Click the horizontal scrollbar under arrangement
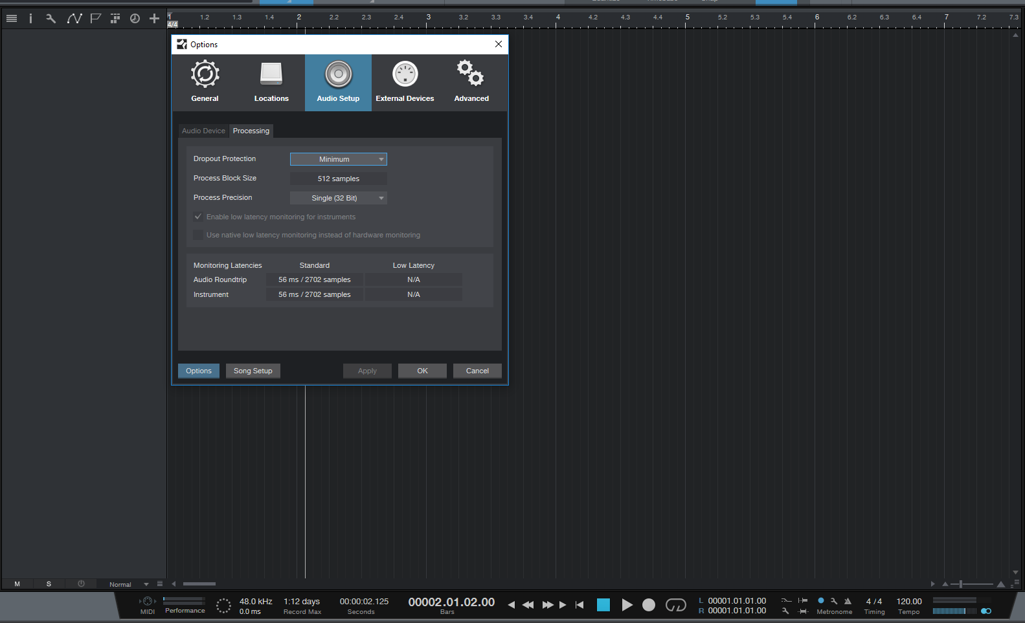This screenshot has height=623, width=1025. 199,584
